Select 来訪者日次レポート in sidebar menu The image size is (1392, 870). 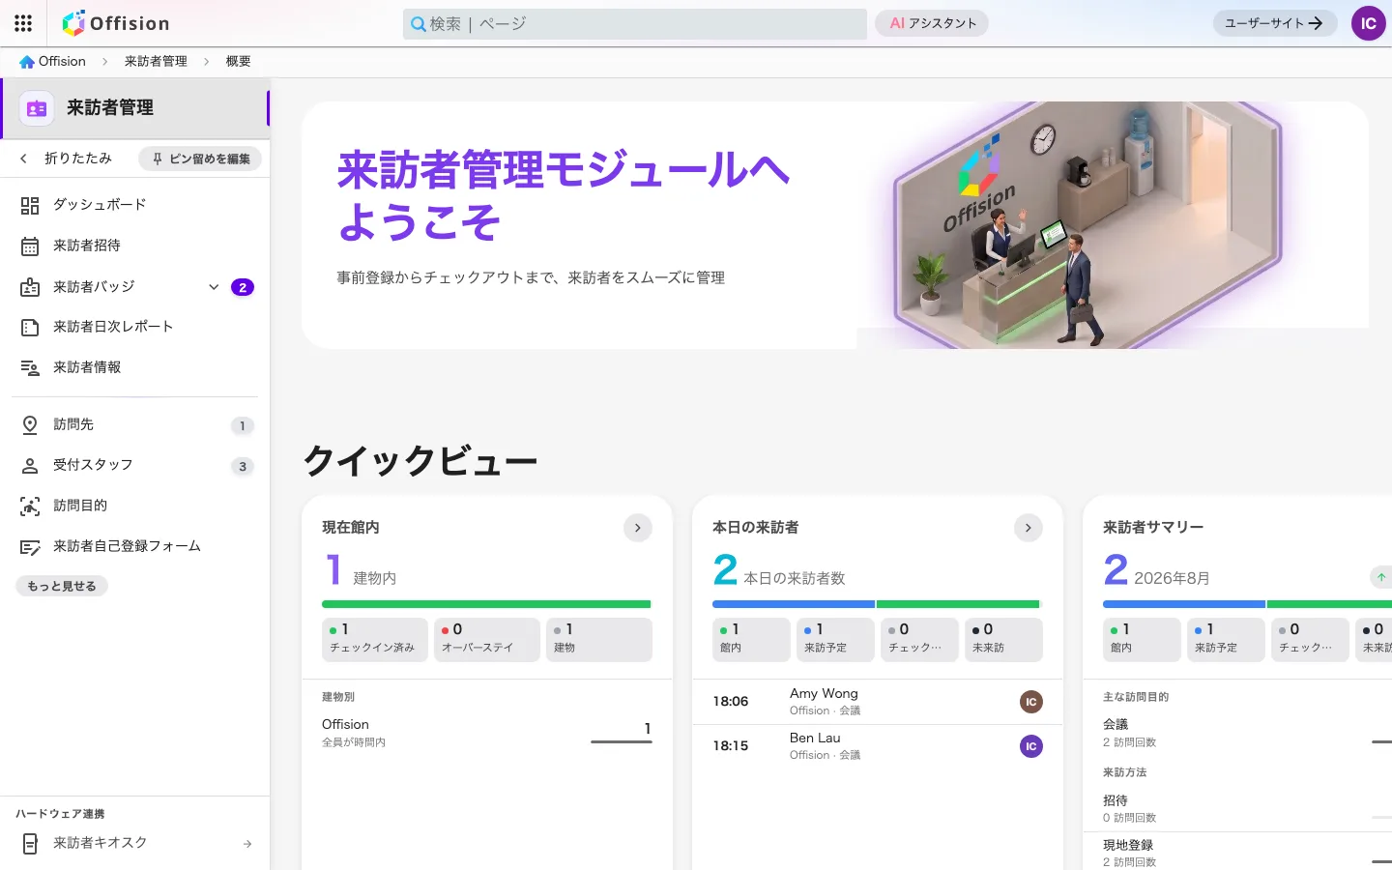(135, 327)
